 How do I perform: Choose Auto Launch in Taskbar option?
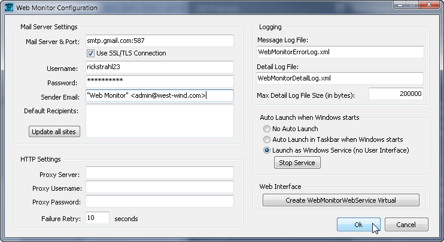point(267,139)
